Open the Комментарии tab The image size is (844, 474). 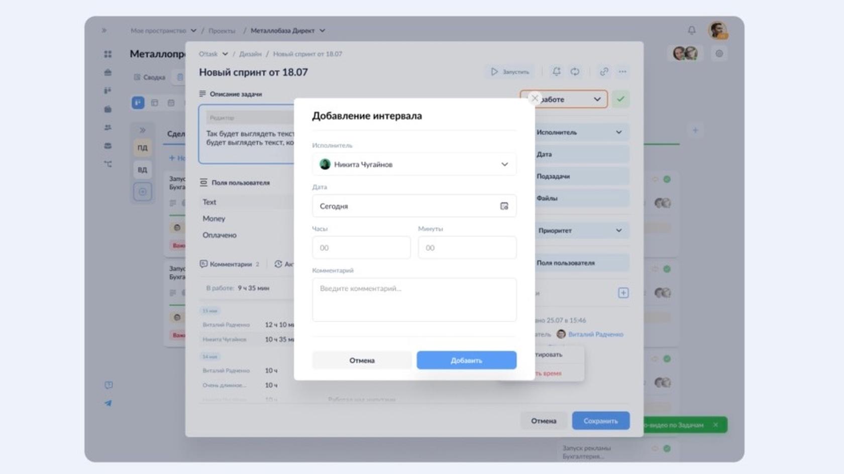click(x=230, y=264)
